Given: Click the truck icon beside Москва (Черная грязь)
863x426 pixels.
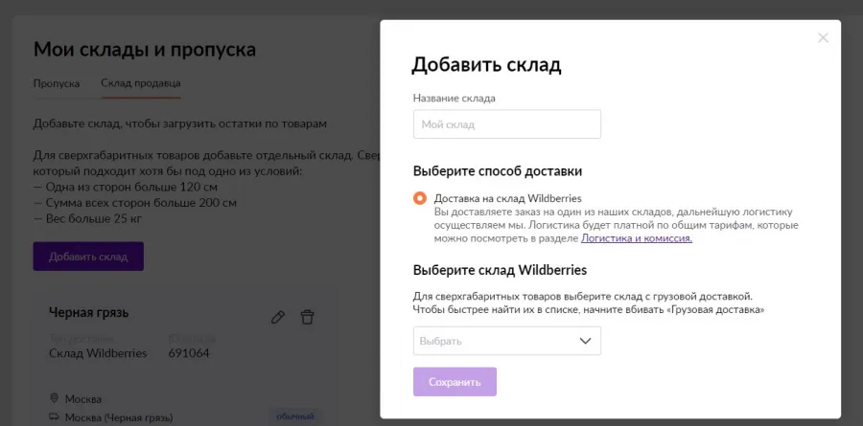Looking at the screenshot, I should (x=54, y=417).
